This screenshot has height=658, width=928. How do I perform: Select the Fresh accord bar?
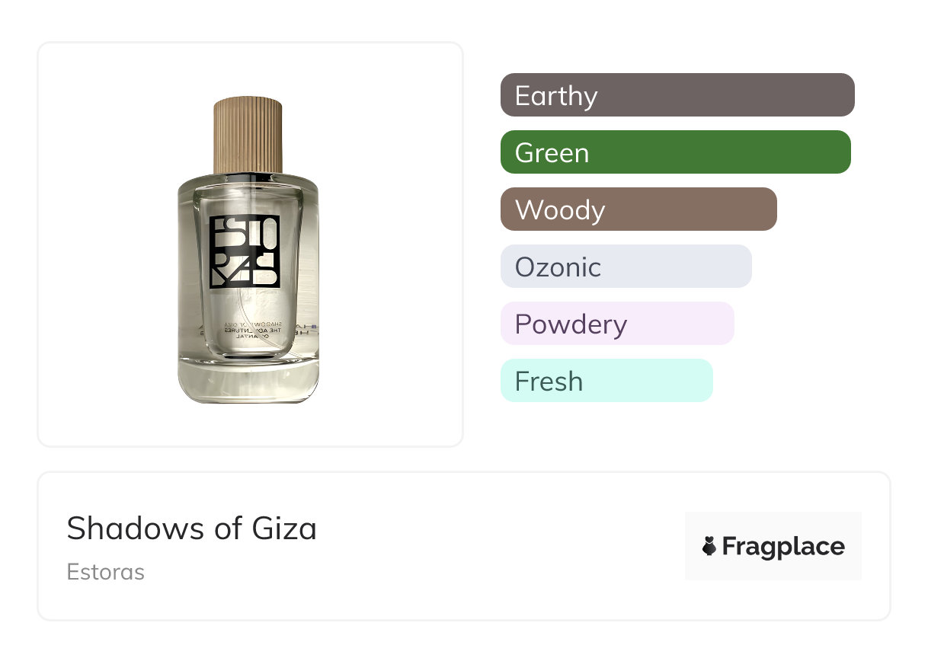[x=606, y=381]
